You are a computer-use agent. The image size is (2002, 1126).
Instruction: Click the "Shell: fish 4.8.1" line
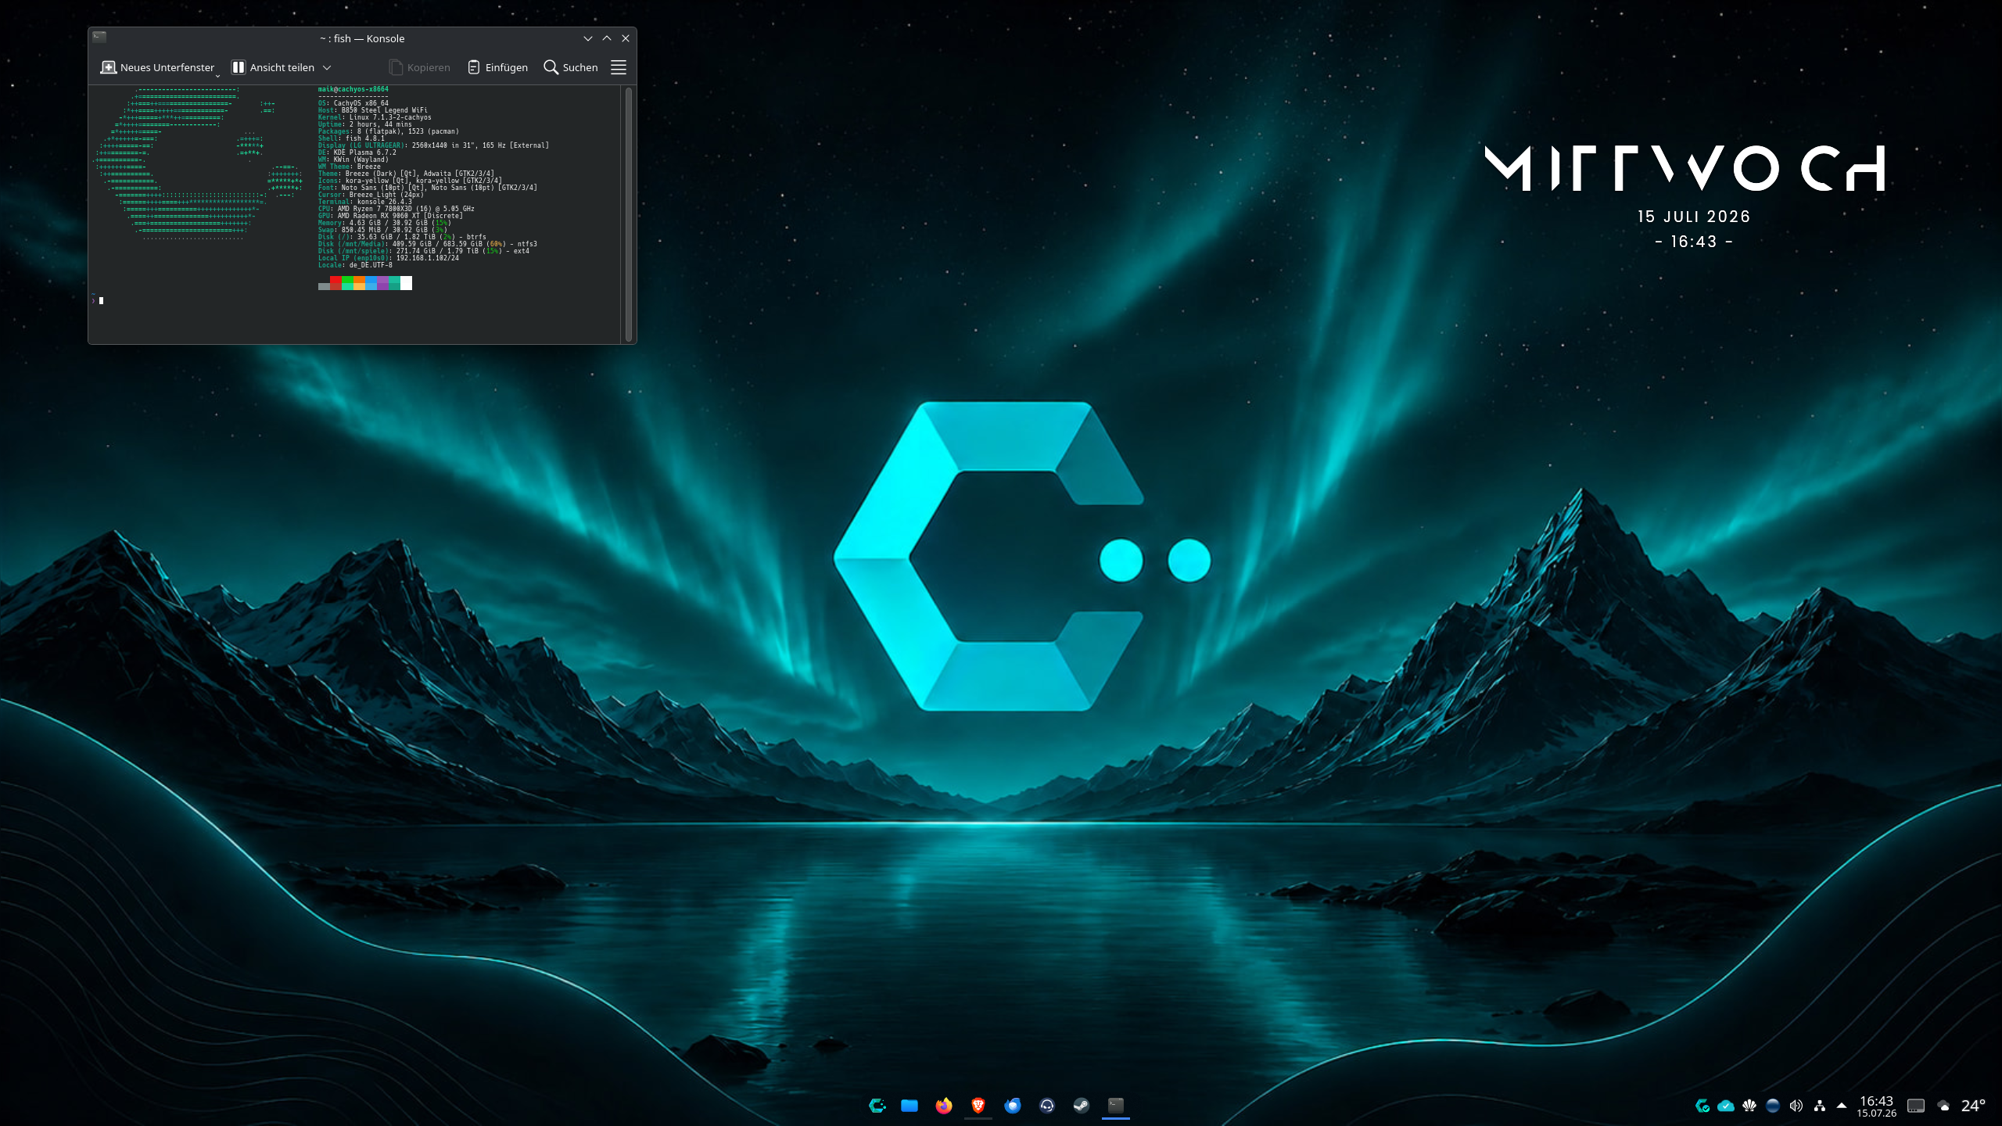click(351, 138)
